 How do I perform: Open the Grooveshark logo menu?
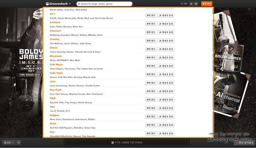click(x=58, y=4)
